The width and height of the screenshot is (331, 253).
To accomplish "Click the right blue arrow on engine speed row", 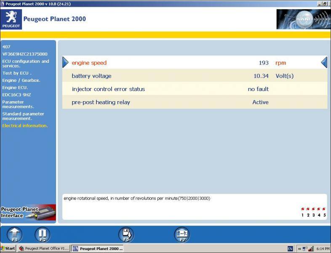I will 324,63.
